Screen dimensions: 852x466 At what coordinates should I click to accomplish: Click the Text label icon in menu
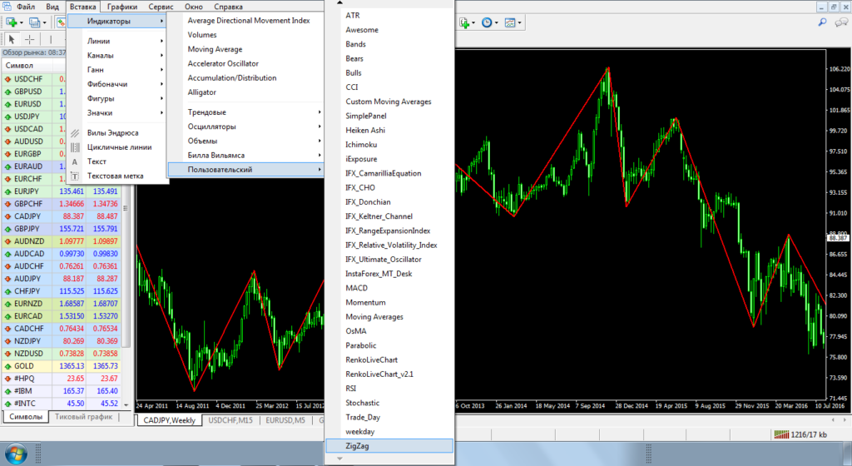point(75,176)
